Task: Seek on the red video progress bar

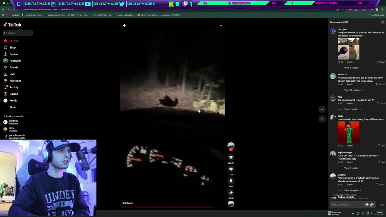Action: point(173,207)
